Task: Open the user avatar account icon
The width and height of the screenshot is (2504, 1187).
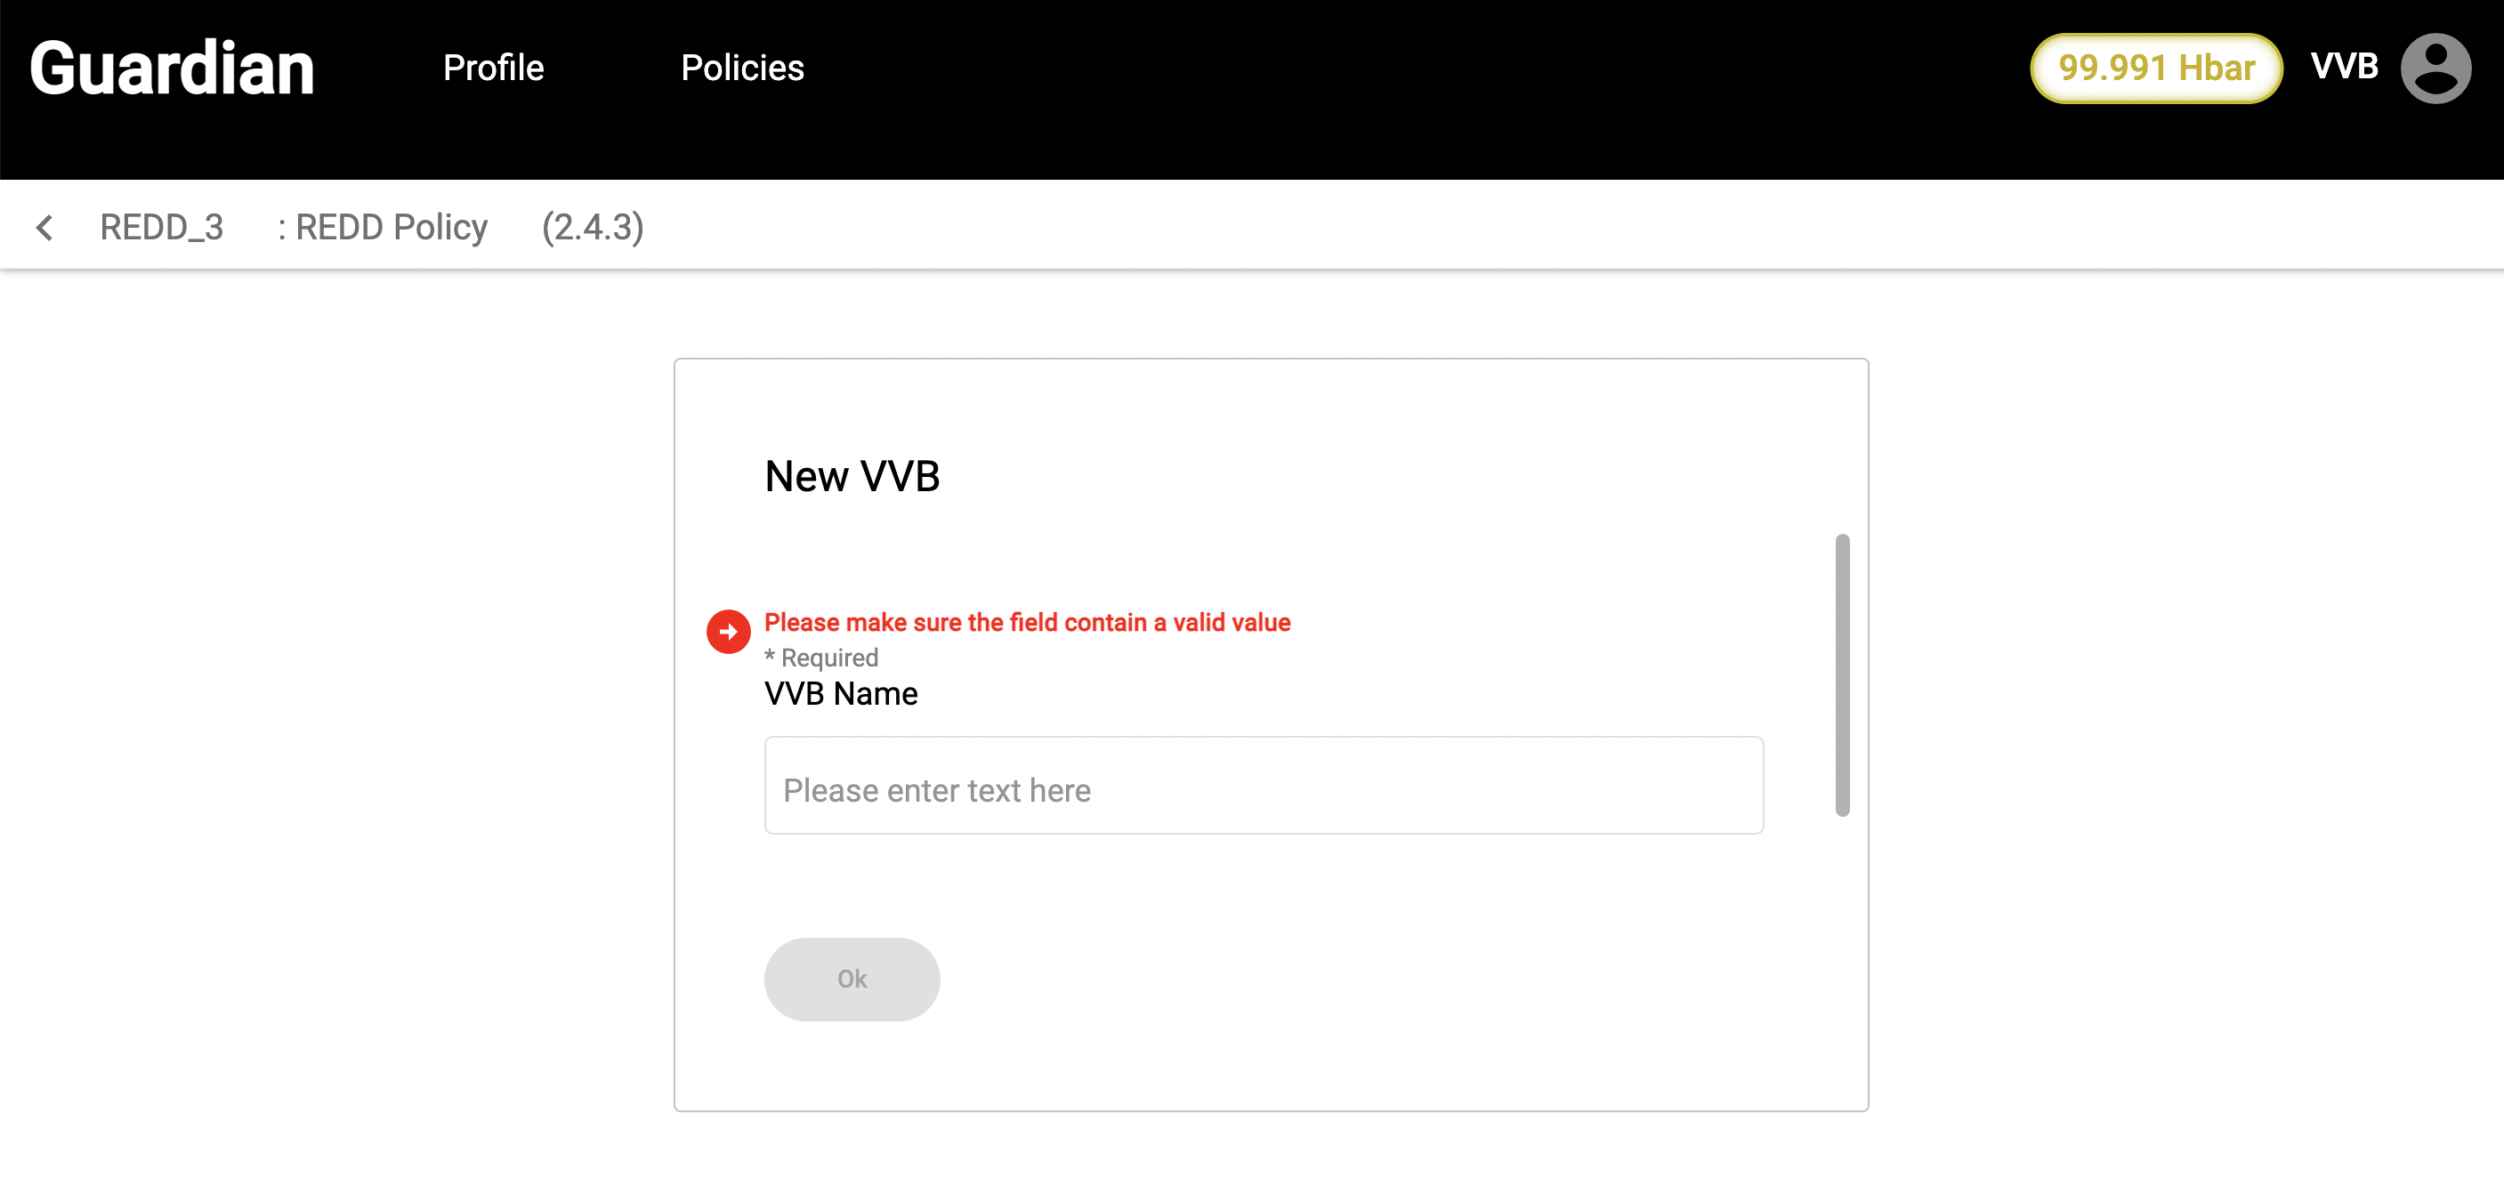Action: coord(2435,68)
